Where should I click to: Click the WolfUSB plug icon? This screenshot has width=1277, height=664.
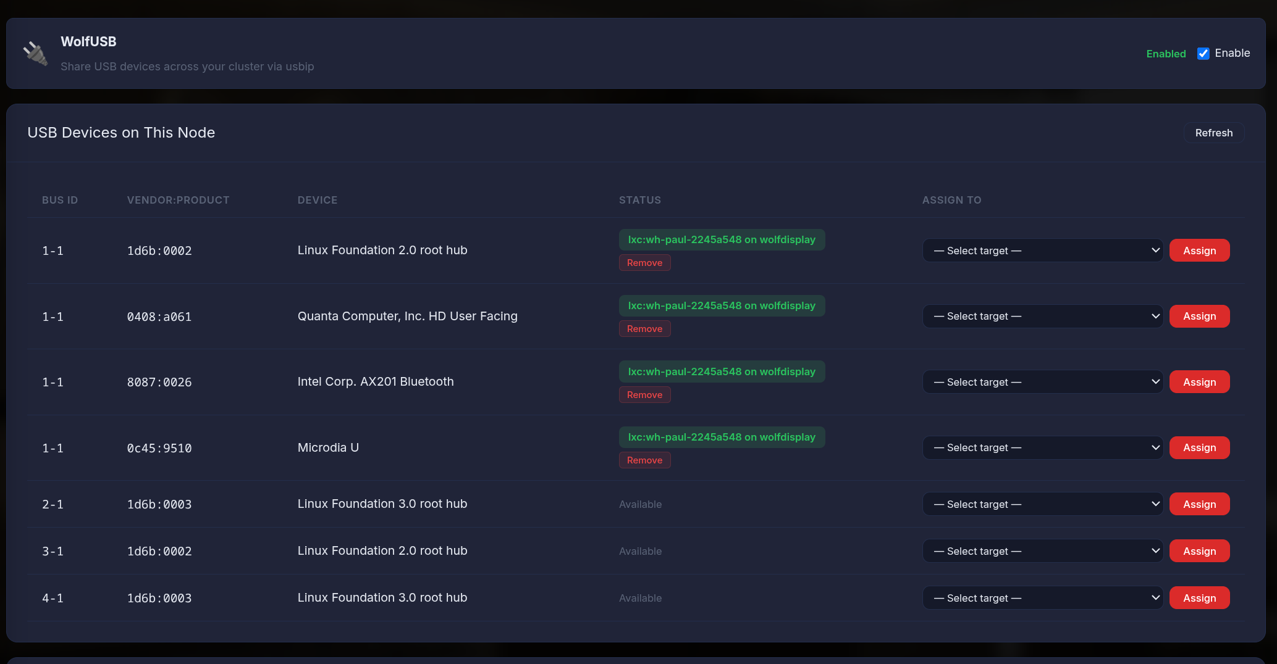pyautogui.click(x=35, y=53)
